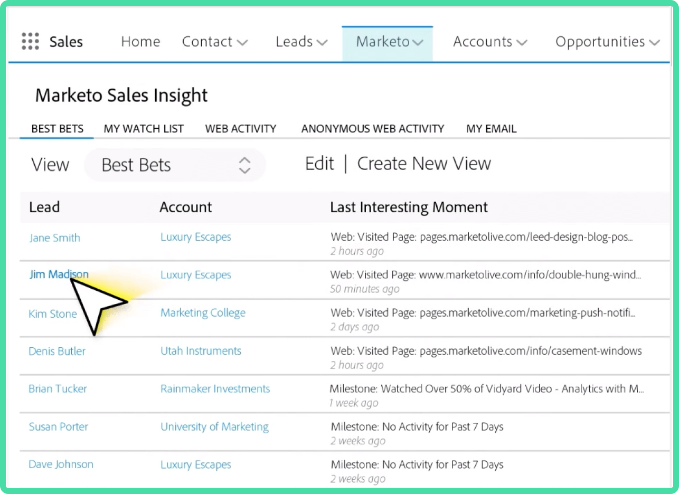Click Create New View
679x494 pixels.
(x=424, y=164)
